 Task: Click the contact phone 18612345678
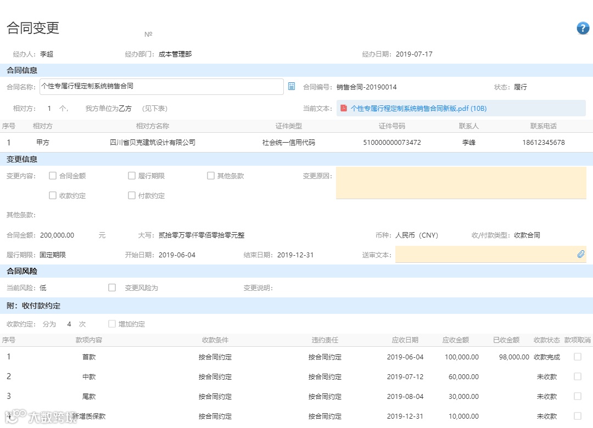544,143
